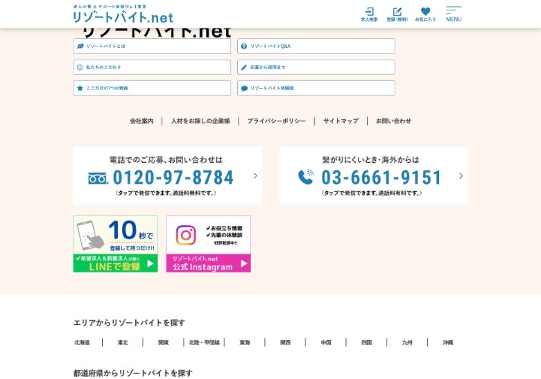Click the phone handset icon beside 03-6661-9151
The image size is (541, 379).
(x=306, y=177)
